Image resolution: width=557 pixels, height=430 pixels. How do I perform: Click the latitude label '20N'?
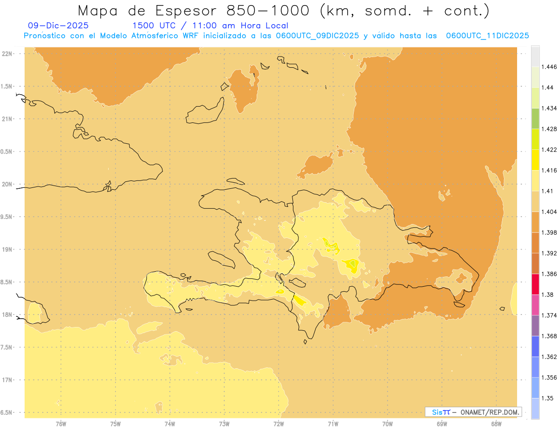point(7,184)
